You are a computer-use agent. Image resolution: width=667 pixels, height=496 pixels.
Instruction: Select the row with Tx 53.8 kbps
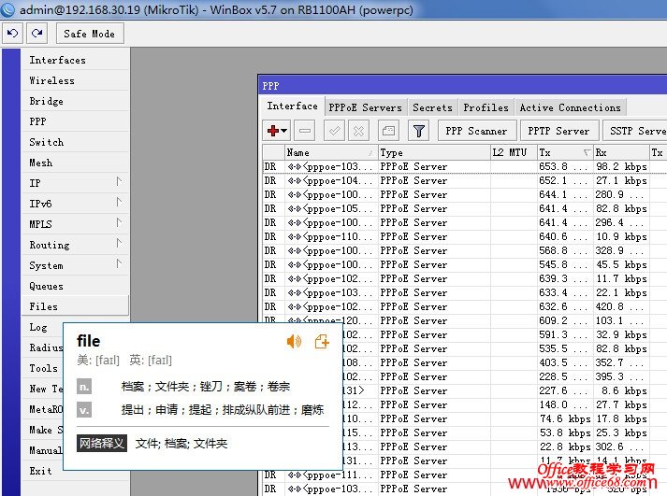click(x=504, y=432)
